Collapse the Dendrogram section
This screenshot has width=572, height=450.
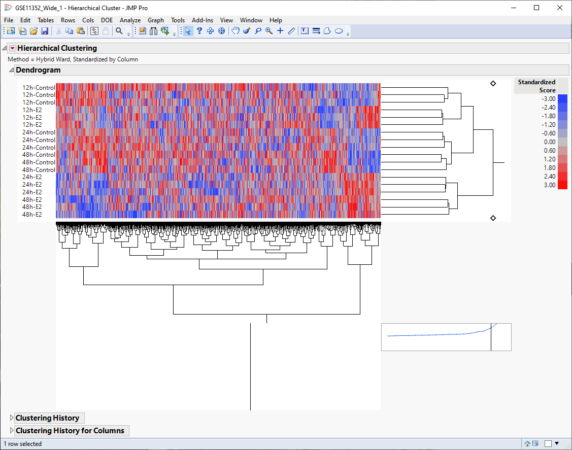coord(11,70)
